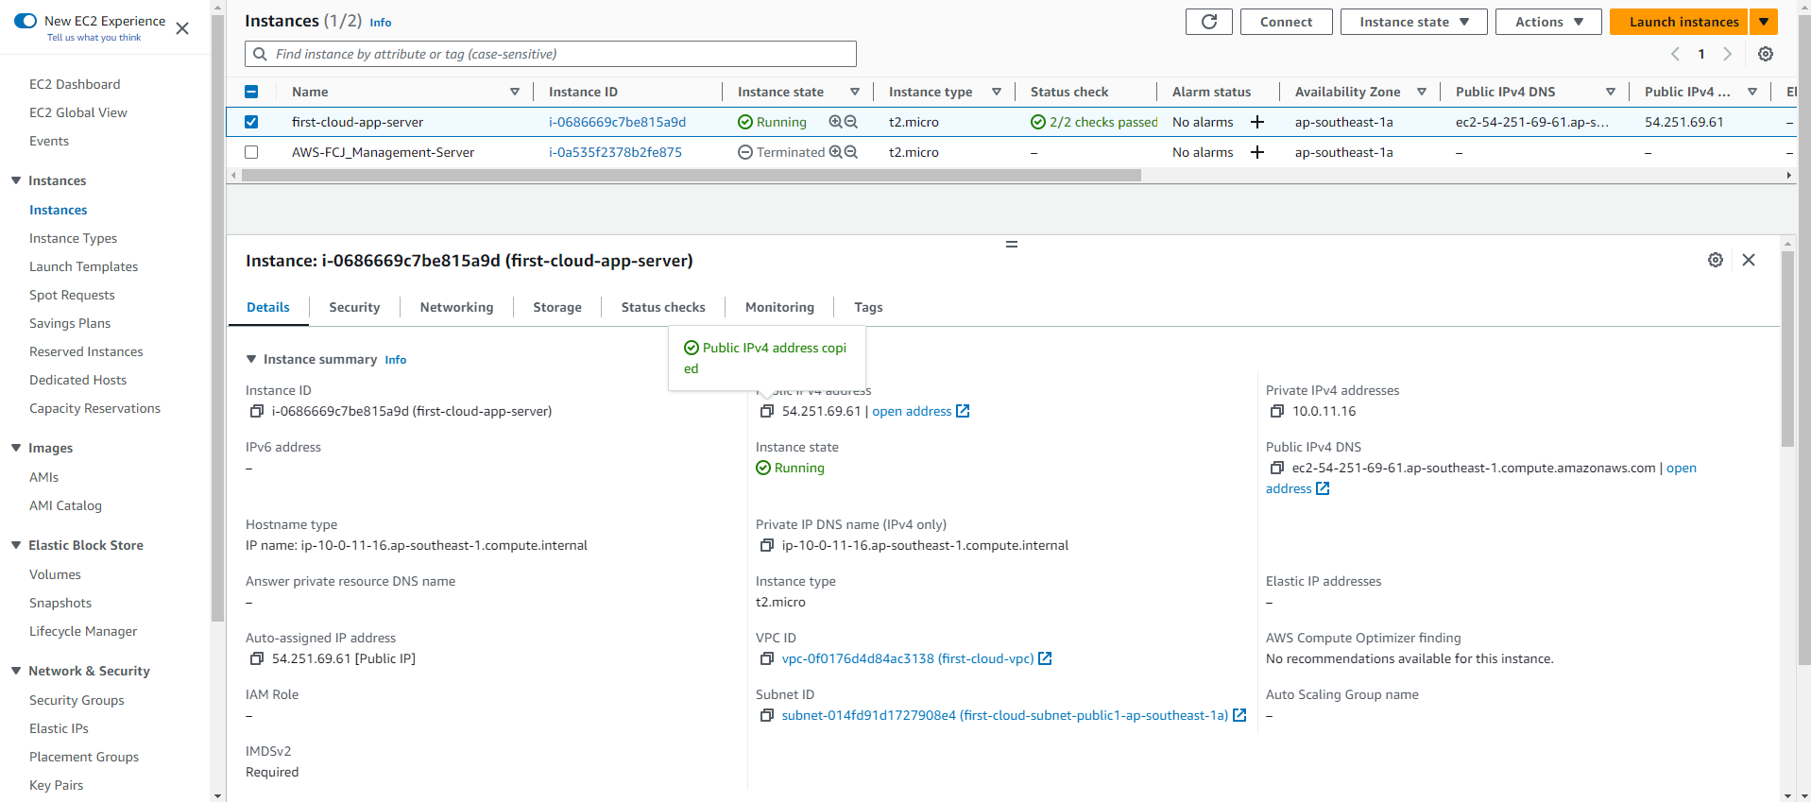Open EC2 Dashboard in sidebar
Viewport: 1811px width, 802px height.
point(75,84)
